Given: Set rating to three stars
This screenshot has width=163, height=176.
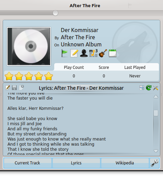Looking at the screenshot, I should 29,76.
